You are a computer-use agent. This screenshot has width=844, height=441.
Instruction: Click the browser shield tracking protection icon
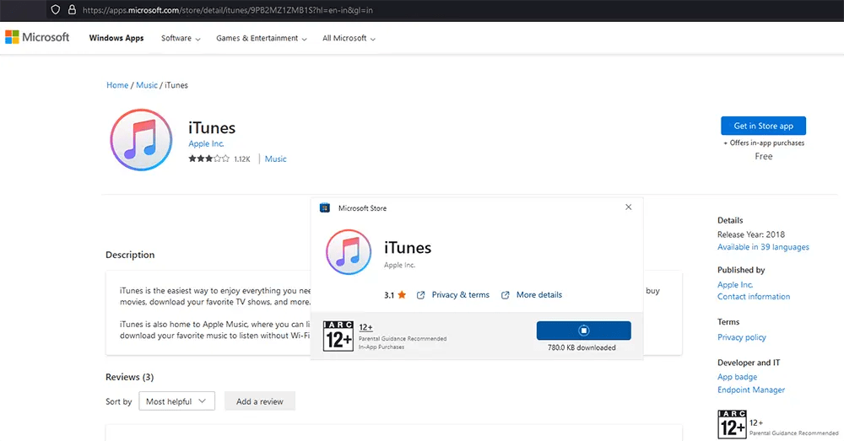click(x=56, y=9)
